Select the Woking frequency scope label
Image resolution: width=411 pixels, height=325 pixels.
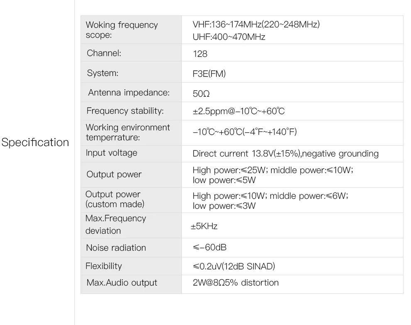pyautogui.click(x=122, y=29)
